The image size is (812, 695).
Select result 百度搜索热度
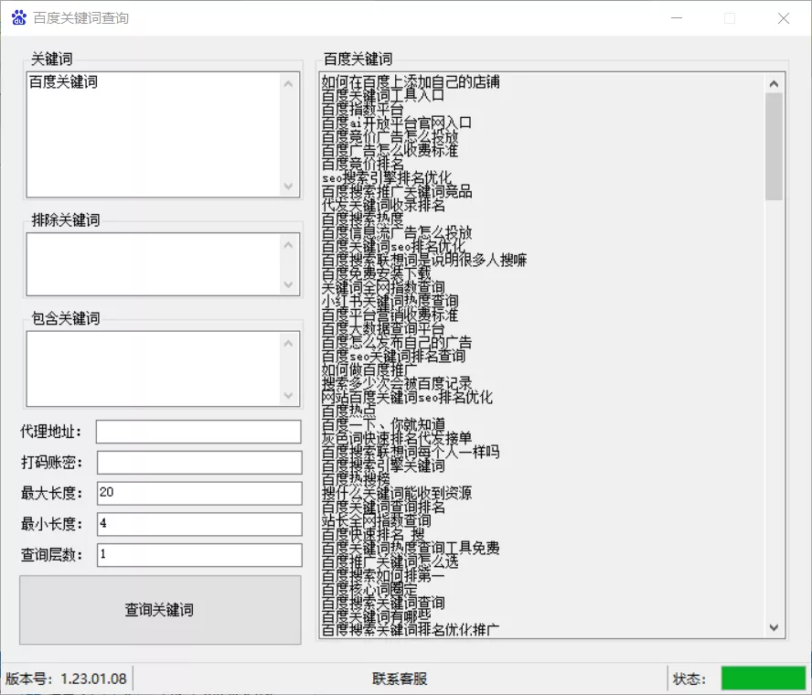tap(362, 219)
